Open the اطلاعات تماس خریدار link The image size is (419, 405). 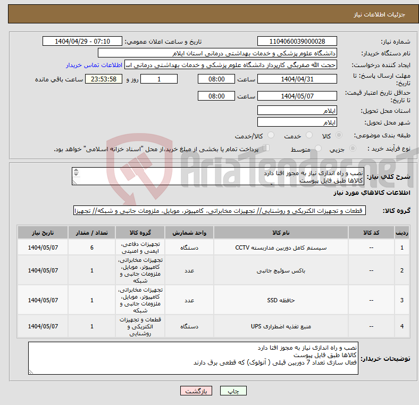coord(94,65)
